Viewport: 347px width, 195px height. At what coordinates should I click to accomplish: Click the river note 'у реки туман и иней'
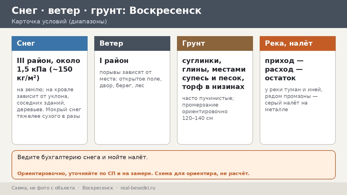coord(294,100)
